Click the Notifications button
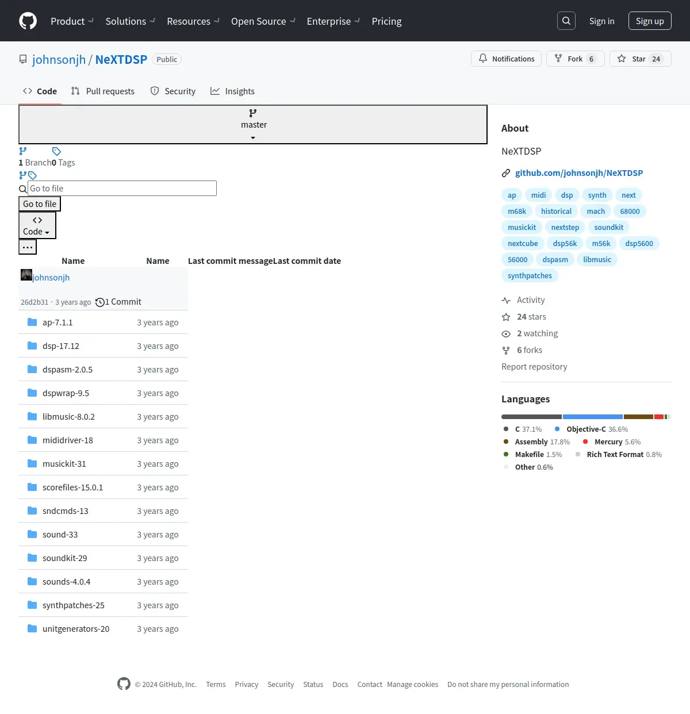690x714 pixels. (x=506, y=59)
